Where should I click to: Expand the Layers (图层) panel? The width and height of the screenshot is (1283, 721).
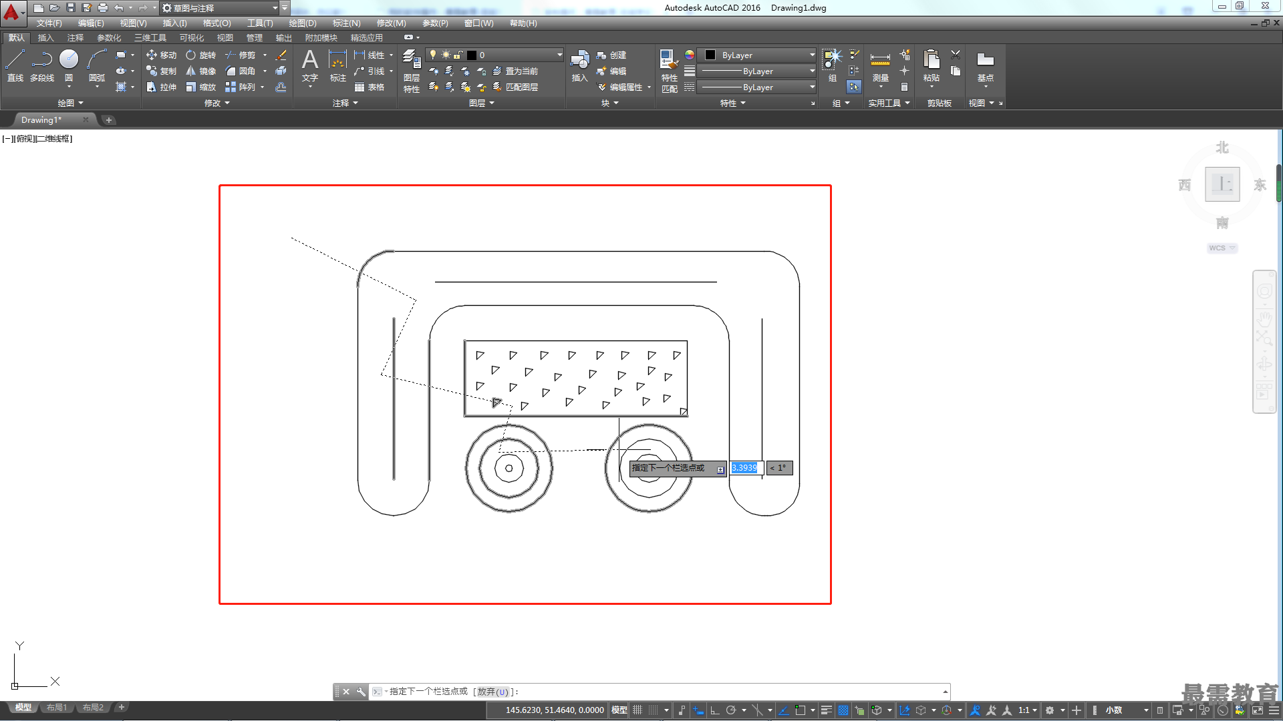click(481, 103)
